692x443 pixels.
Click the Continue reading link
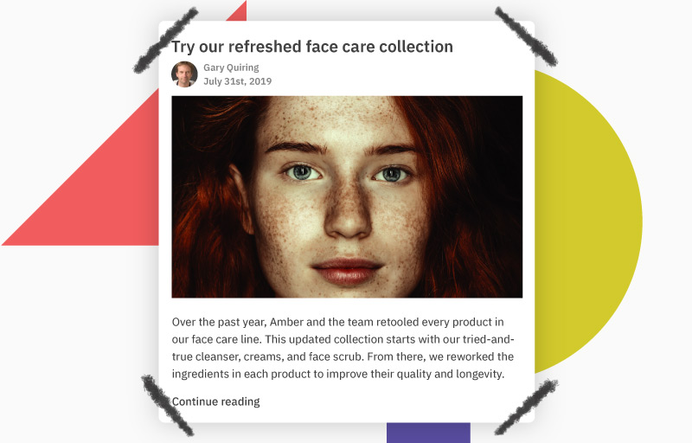pos(215,401)
